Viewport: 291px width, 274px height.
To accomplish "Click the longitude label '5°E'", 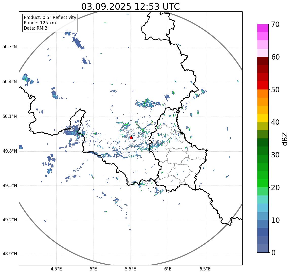I will click(93, 269).
